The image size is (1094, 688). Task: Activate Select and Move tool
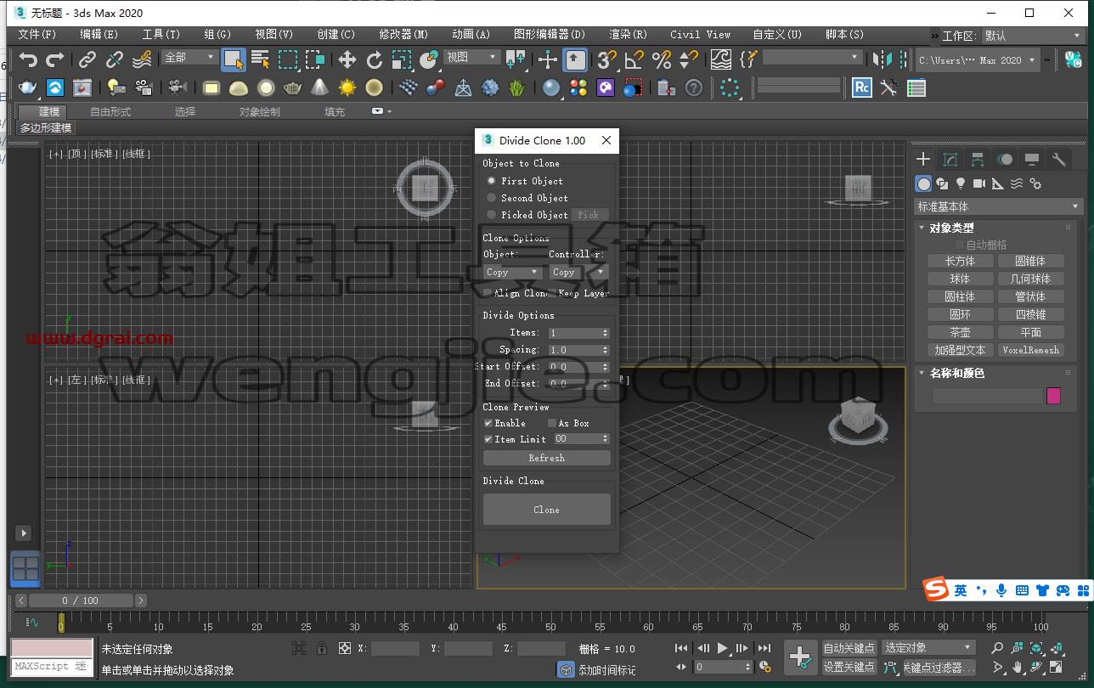pyautogui.click(x=347, y=59)
